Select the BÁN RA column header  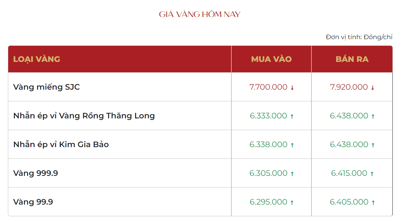point(352,59)
